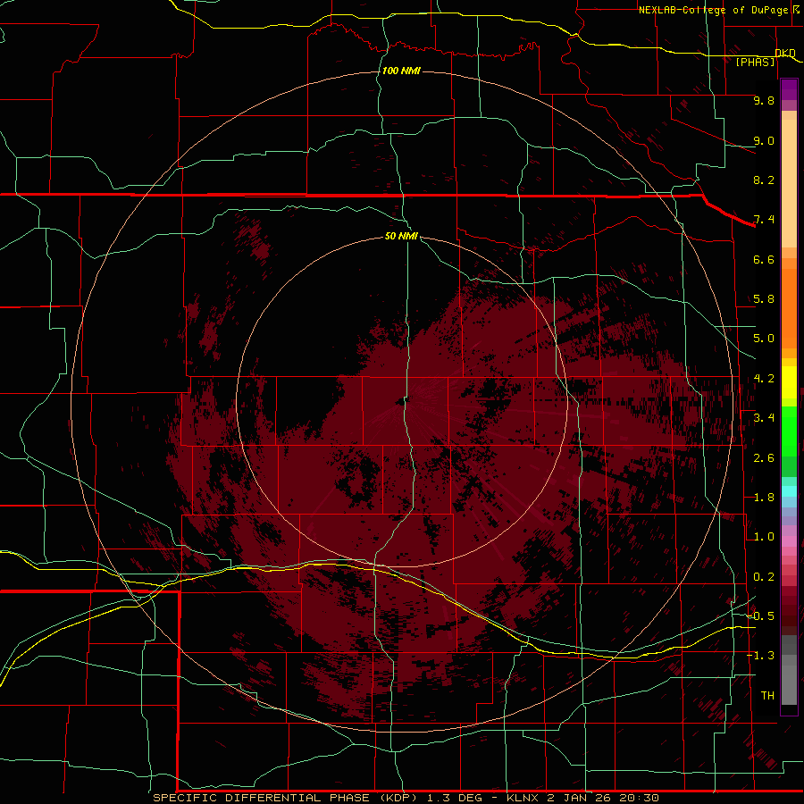Click the 3.4 legend value

click(764, 418)
